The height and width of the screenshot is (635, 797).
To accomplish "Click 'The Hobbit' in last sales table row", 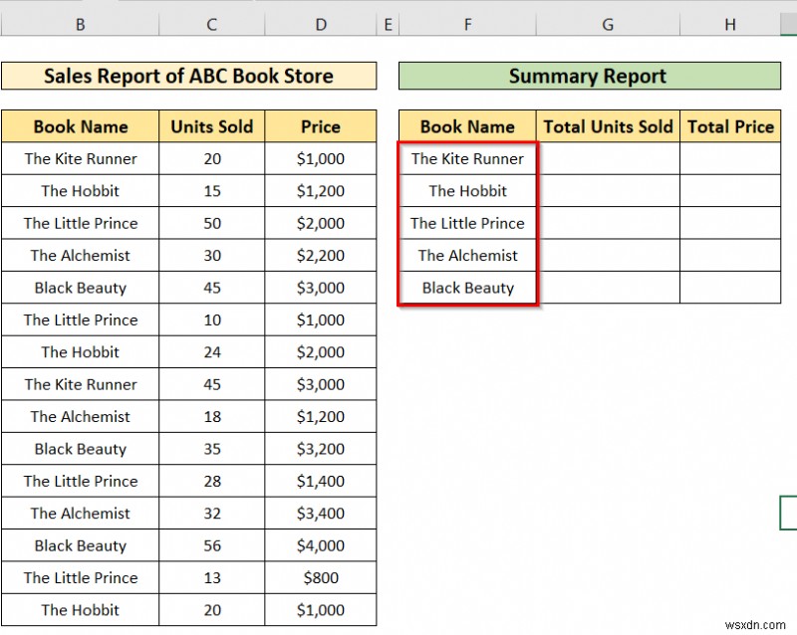I will tap(81, 610).
